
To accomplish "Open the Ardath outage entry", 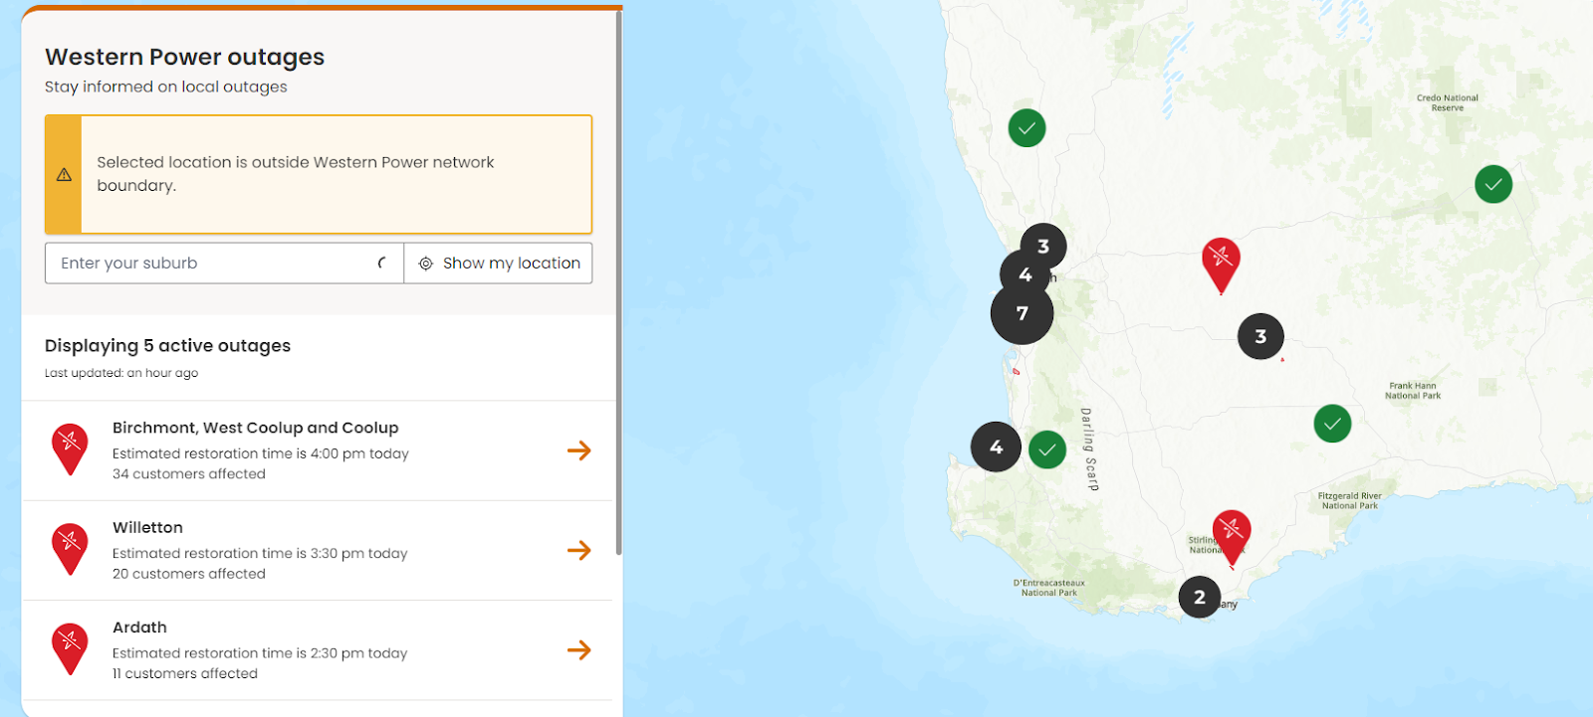I will (x=319, y=650).
